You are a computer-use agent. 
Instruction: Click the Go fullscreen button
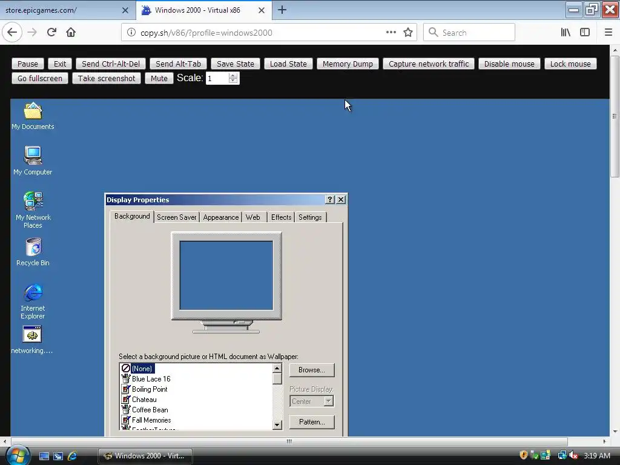click(x=40, y=78)
